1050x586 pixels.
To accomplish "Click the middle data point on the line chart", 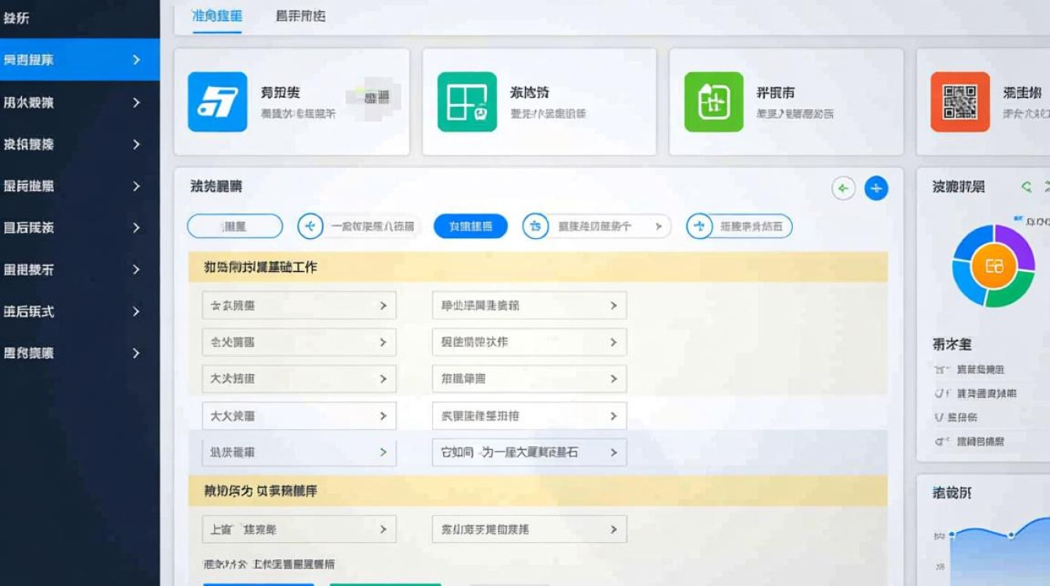I will click(1011, 535).
